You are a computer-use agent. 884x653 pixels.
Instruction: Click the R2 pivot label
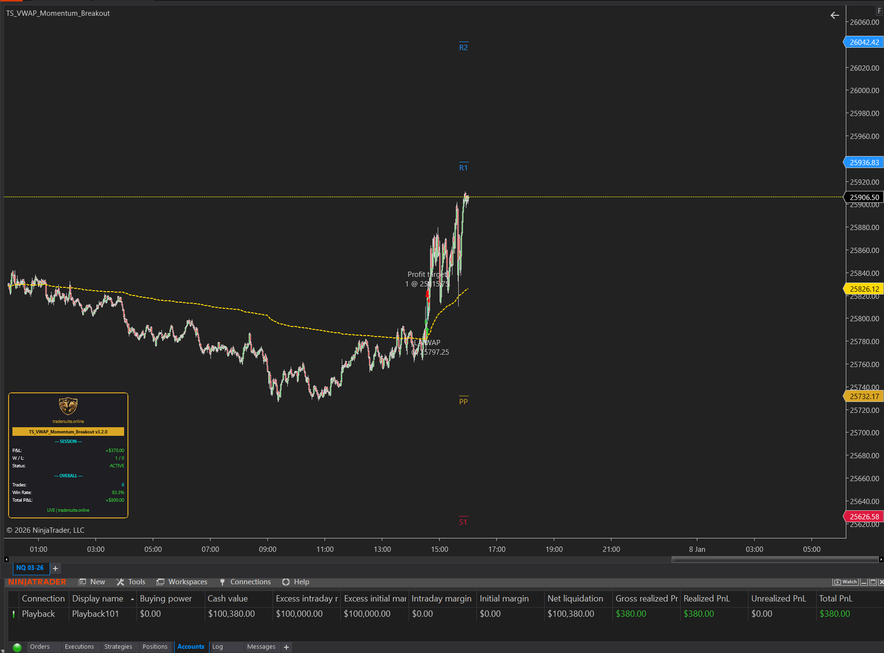(x=463, y=47)
